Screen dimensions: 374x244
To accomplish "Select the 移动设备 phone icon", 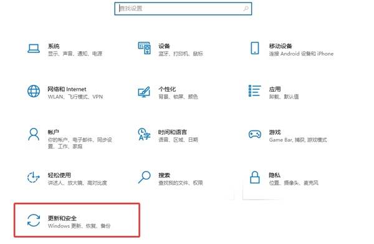I will tap(255, 48).
